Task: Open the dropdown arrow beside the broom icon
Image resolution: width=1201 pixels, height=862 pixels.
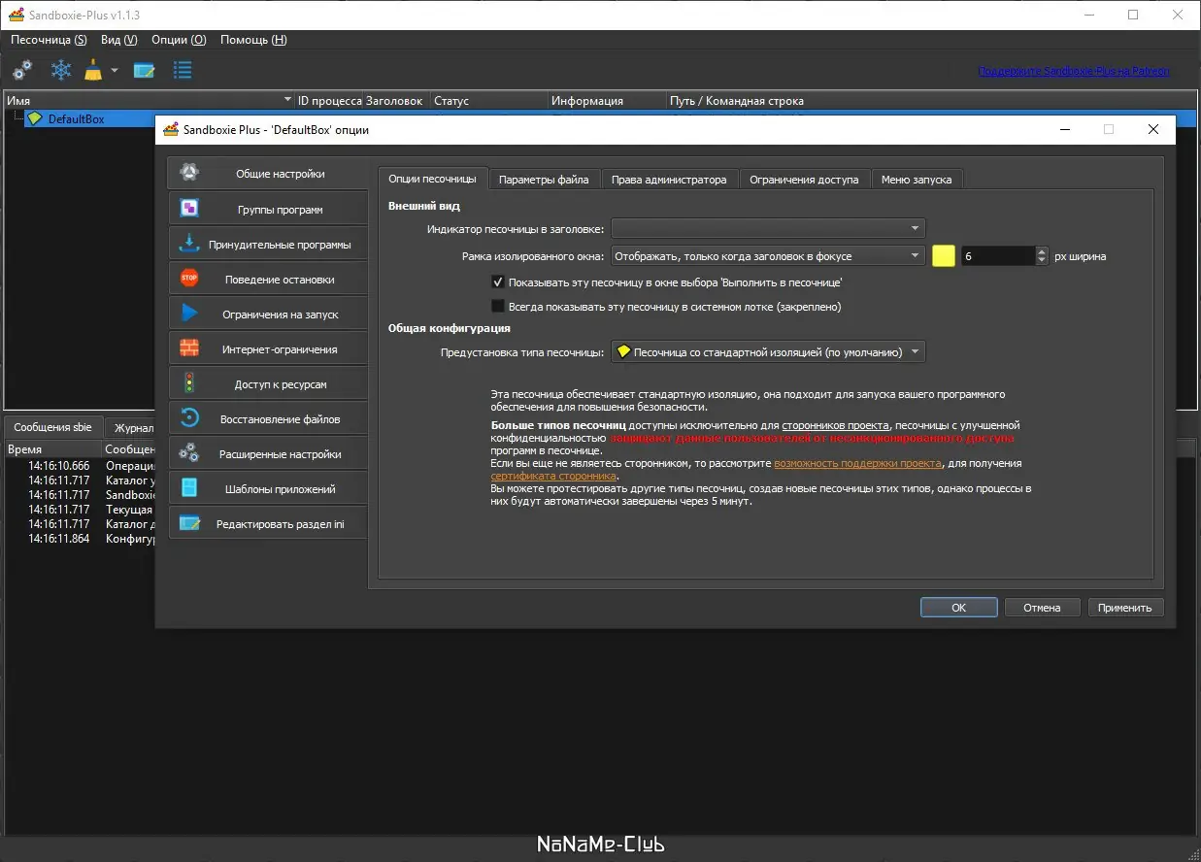Action: [115, 70]
